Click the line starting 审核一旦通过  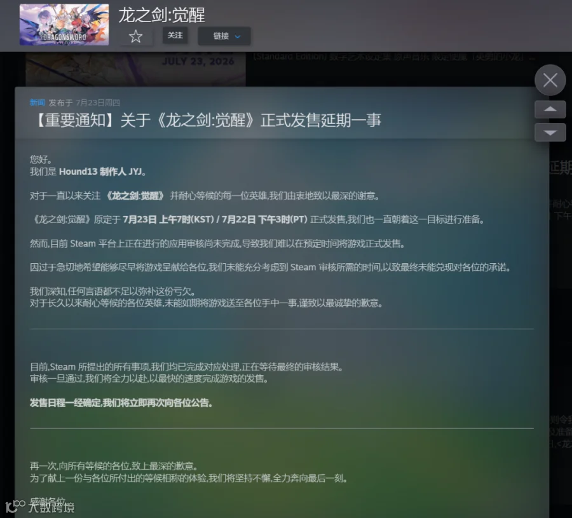pyautogui.click(x=149, y=379)
